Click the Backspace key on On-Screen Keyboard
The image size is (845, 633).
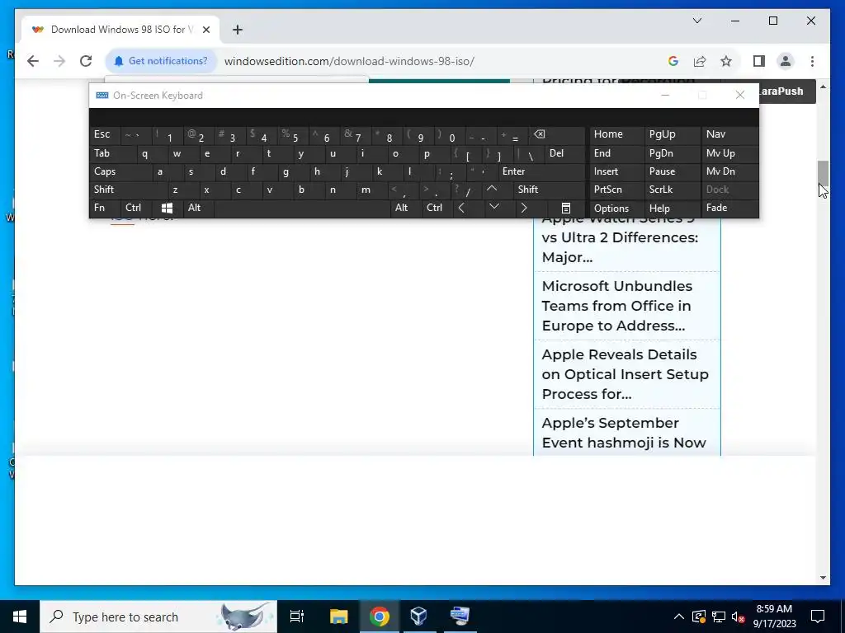pos(557,134)
